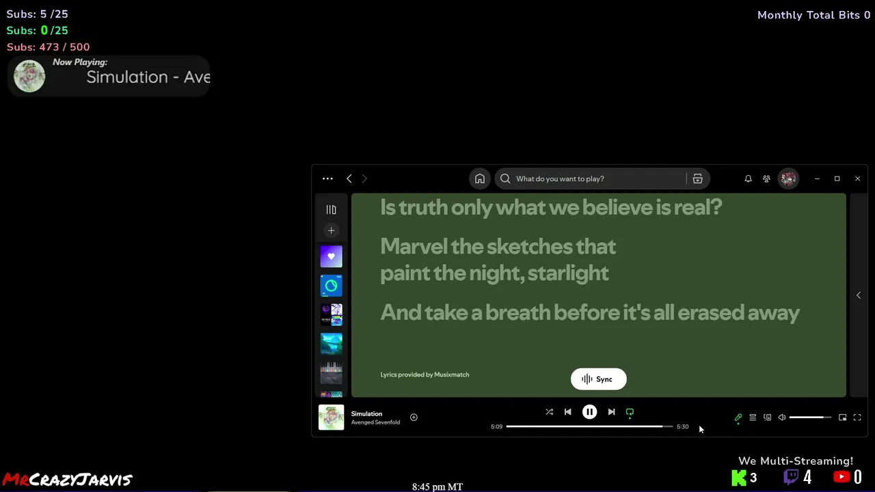
Task: Open notifications bell in Spotify
Action: click(x=748, y=179)
